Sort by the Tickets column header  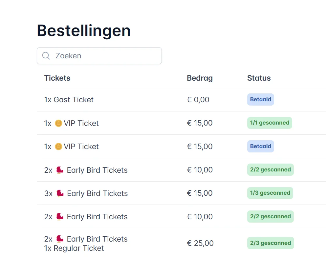coord(57,78)
